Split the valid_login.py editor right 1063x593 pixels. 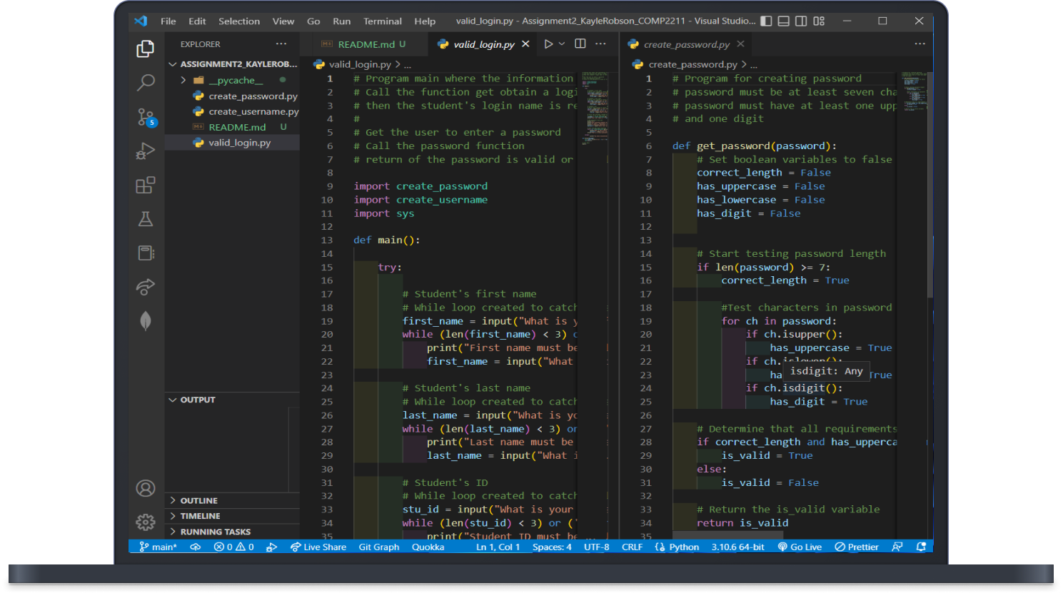tap(580, 44)
